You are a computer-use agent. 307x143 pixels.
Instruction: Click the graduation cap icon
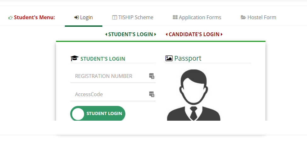coord(74,58)
